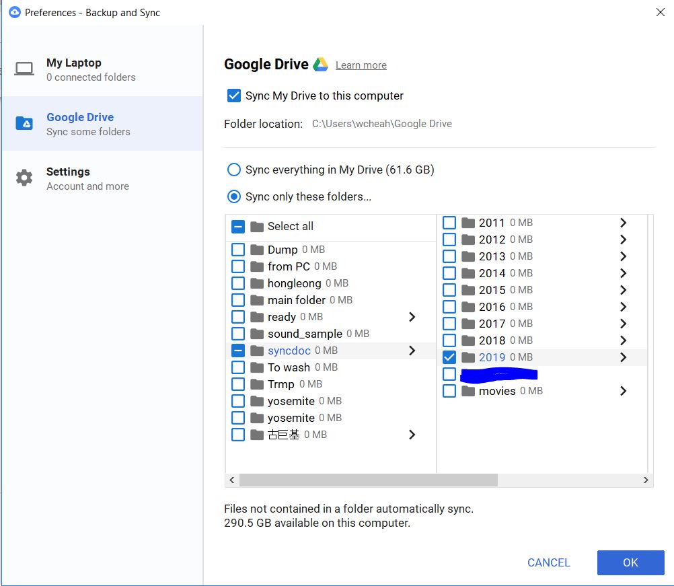Check the movies folder checkbox

click(449, 392)
